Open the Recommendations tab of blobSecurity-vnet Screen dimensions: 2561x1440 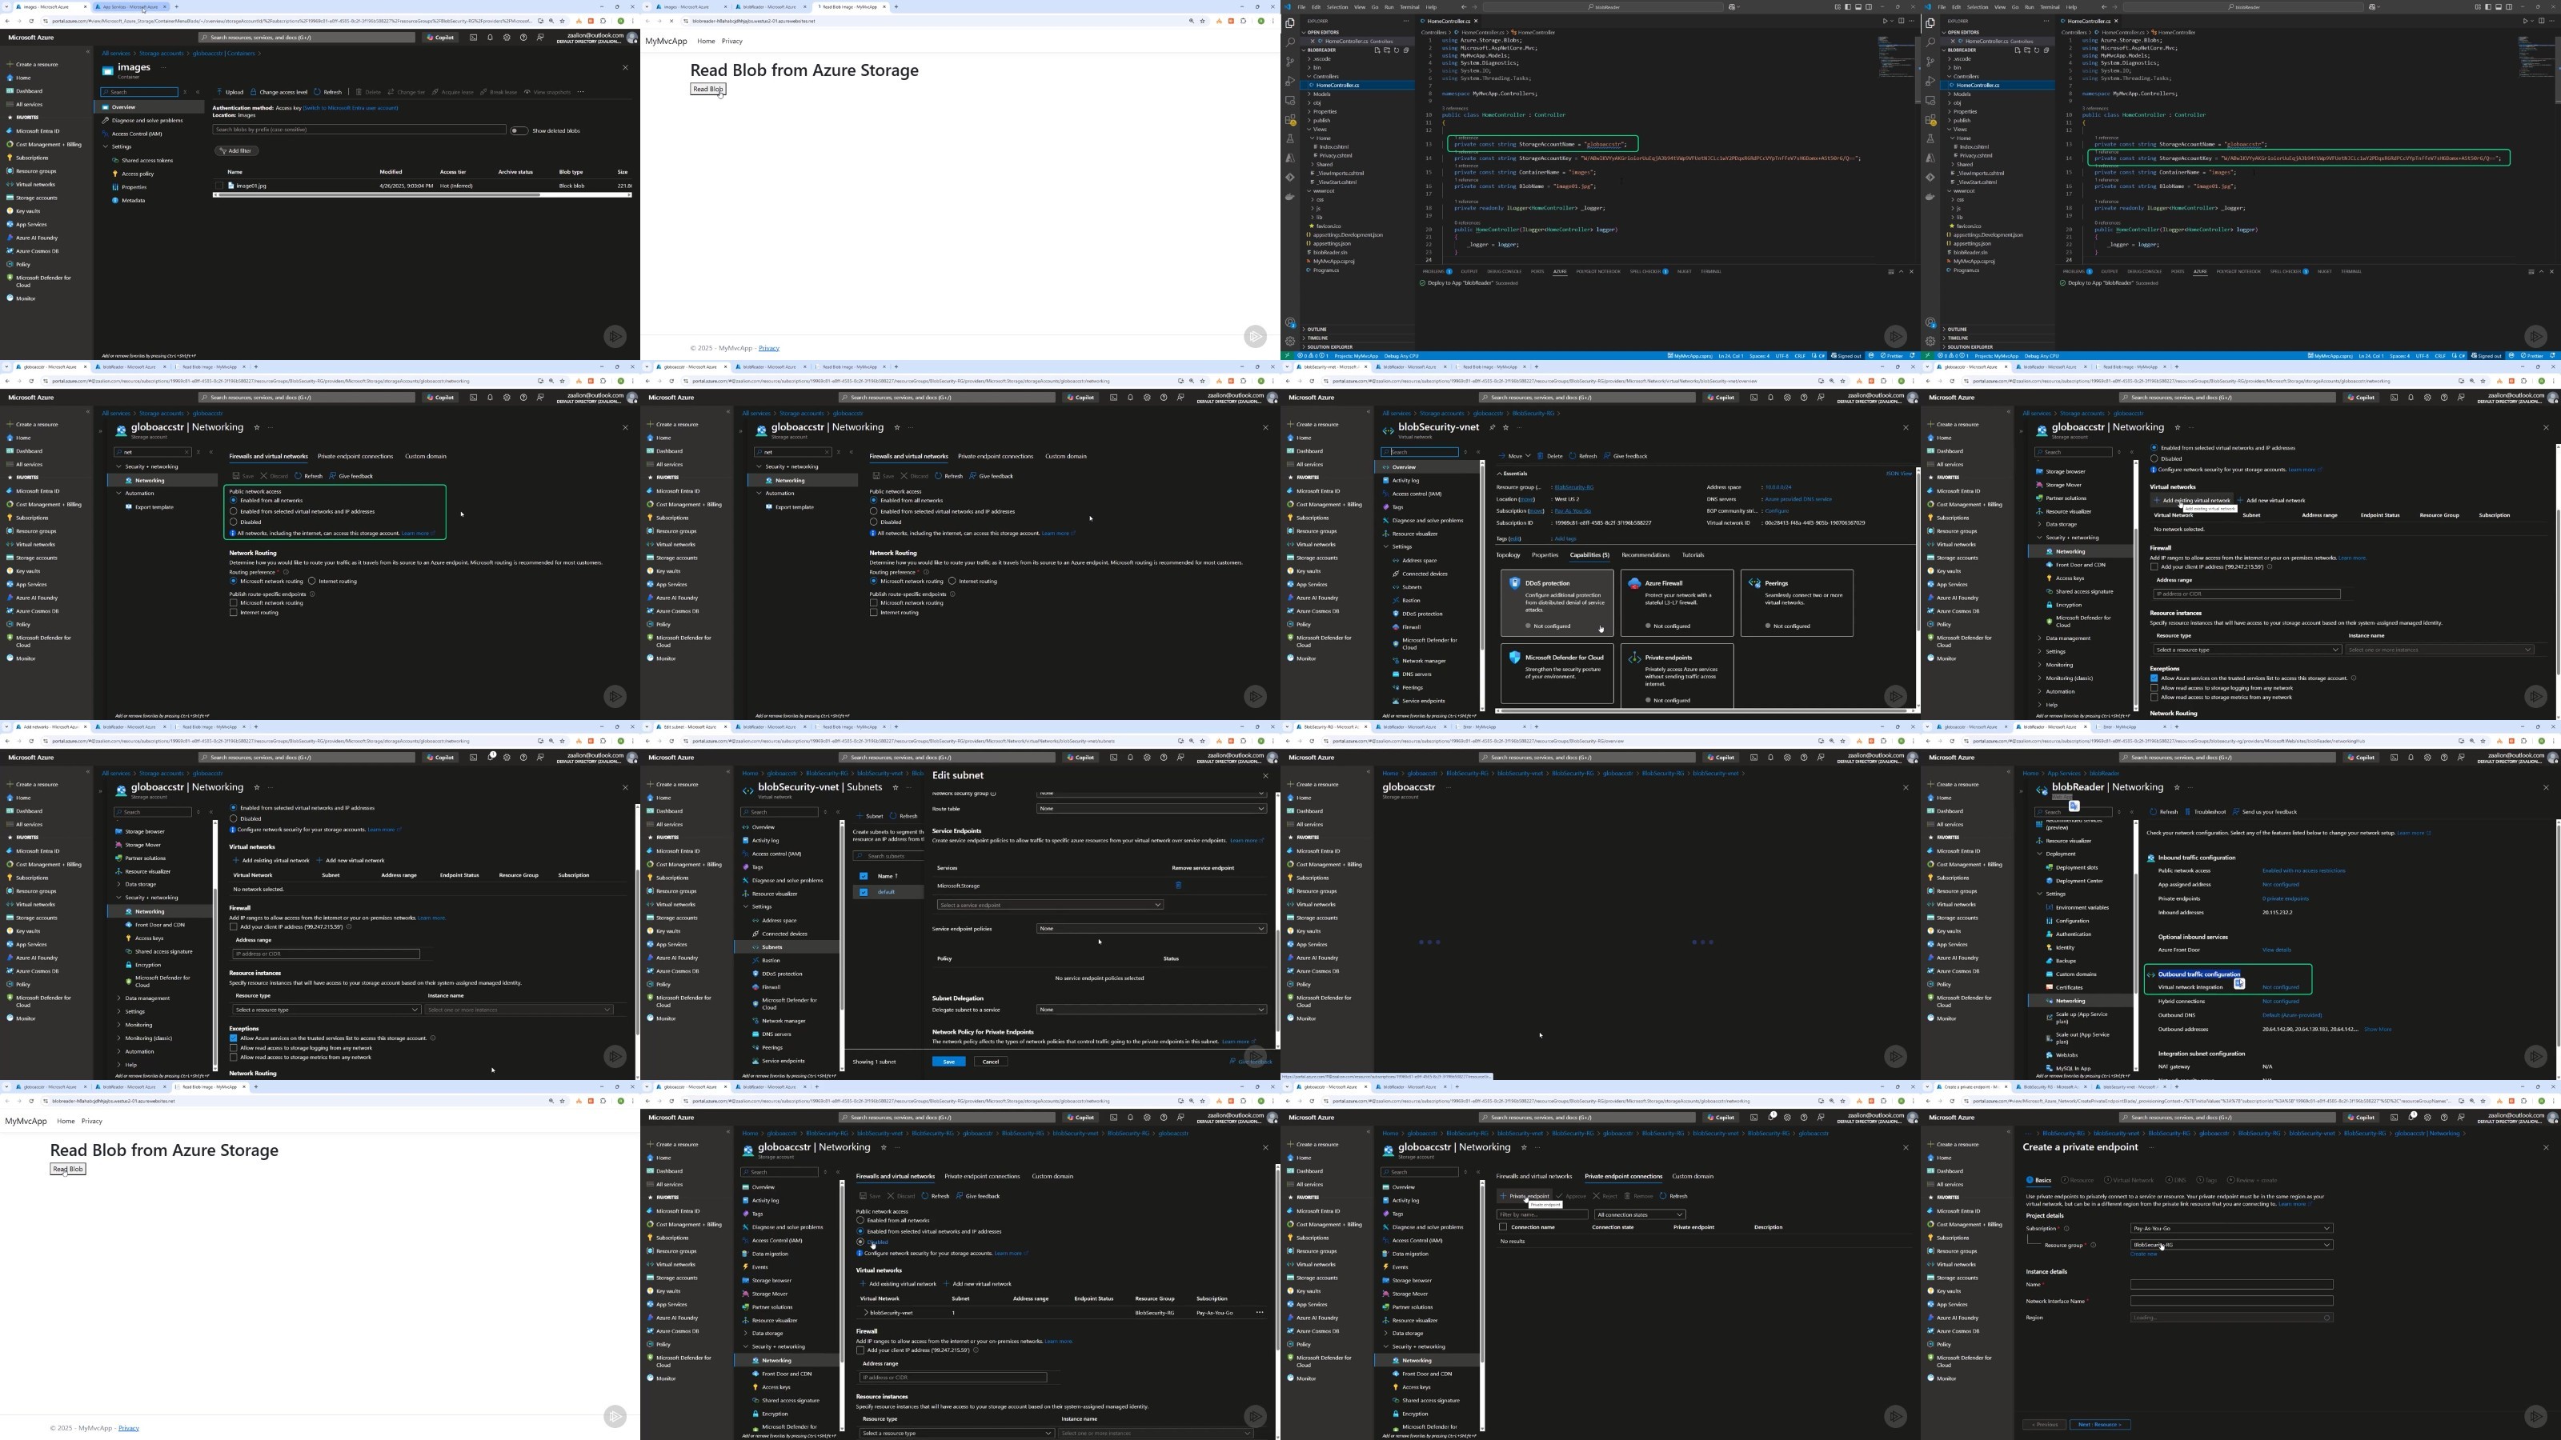pyautogui.click(x=1645, y=555)
